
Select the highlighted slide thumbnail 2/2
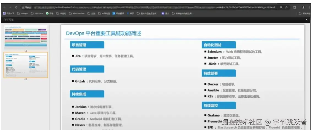26,65
